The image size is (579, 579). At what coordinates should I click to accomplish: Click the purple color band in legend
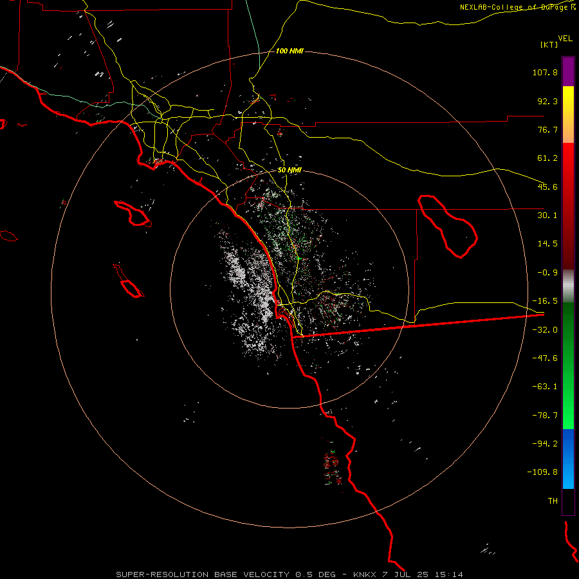coord(568,71)
